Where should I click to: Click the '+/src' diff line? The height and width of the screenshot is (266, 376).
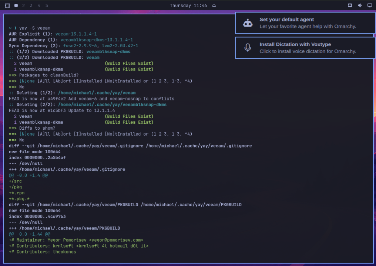15,181
